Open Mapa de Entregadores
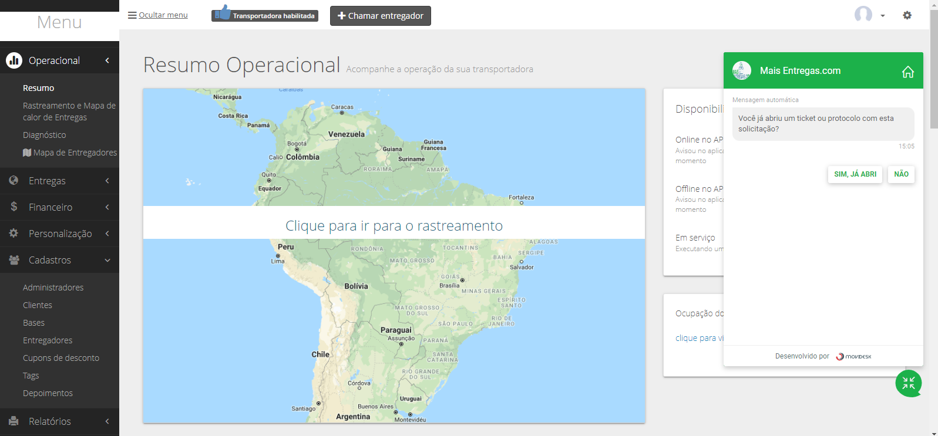Screen dimensions: 938x436 [70, 153]
